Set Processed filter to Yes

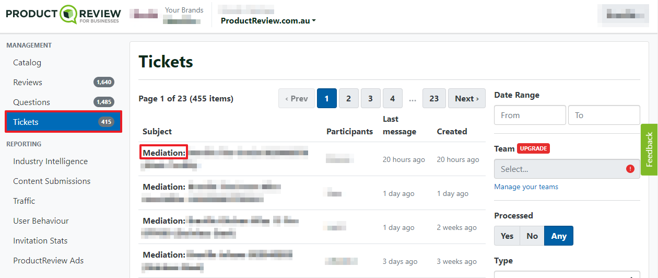point(507,236)
